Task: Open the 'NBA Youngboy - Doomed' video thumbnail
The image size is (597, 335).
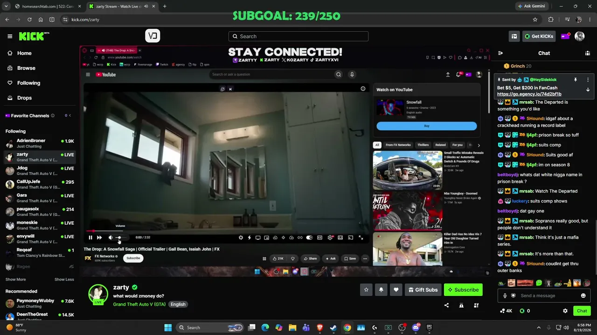Action: (x=407, y=211)
